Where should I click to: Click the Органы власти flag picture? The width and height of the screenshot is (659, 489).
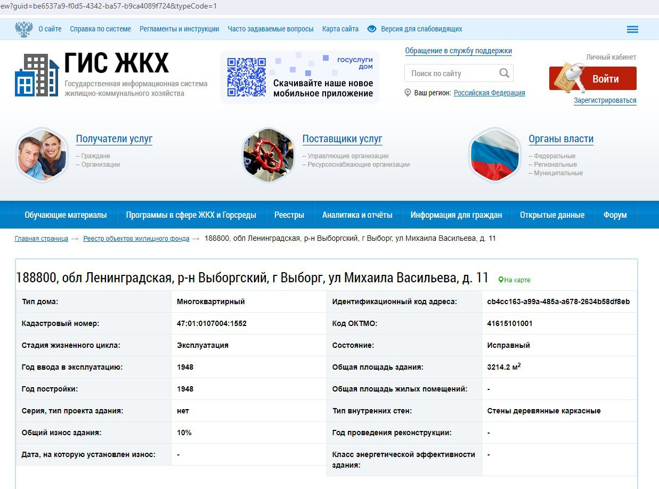coord(494,155)
